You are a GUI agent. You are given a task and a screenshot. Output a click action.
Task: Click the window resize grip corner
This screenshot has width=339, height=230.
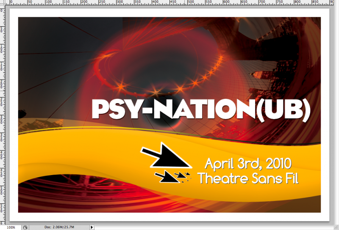(x=336, y=227)
